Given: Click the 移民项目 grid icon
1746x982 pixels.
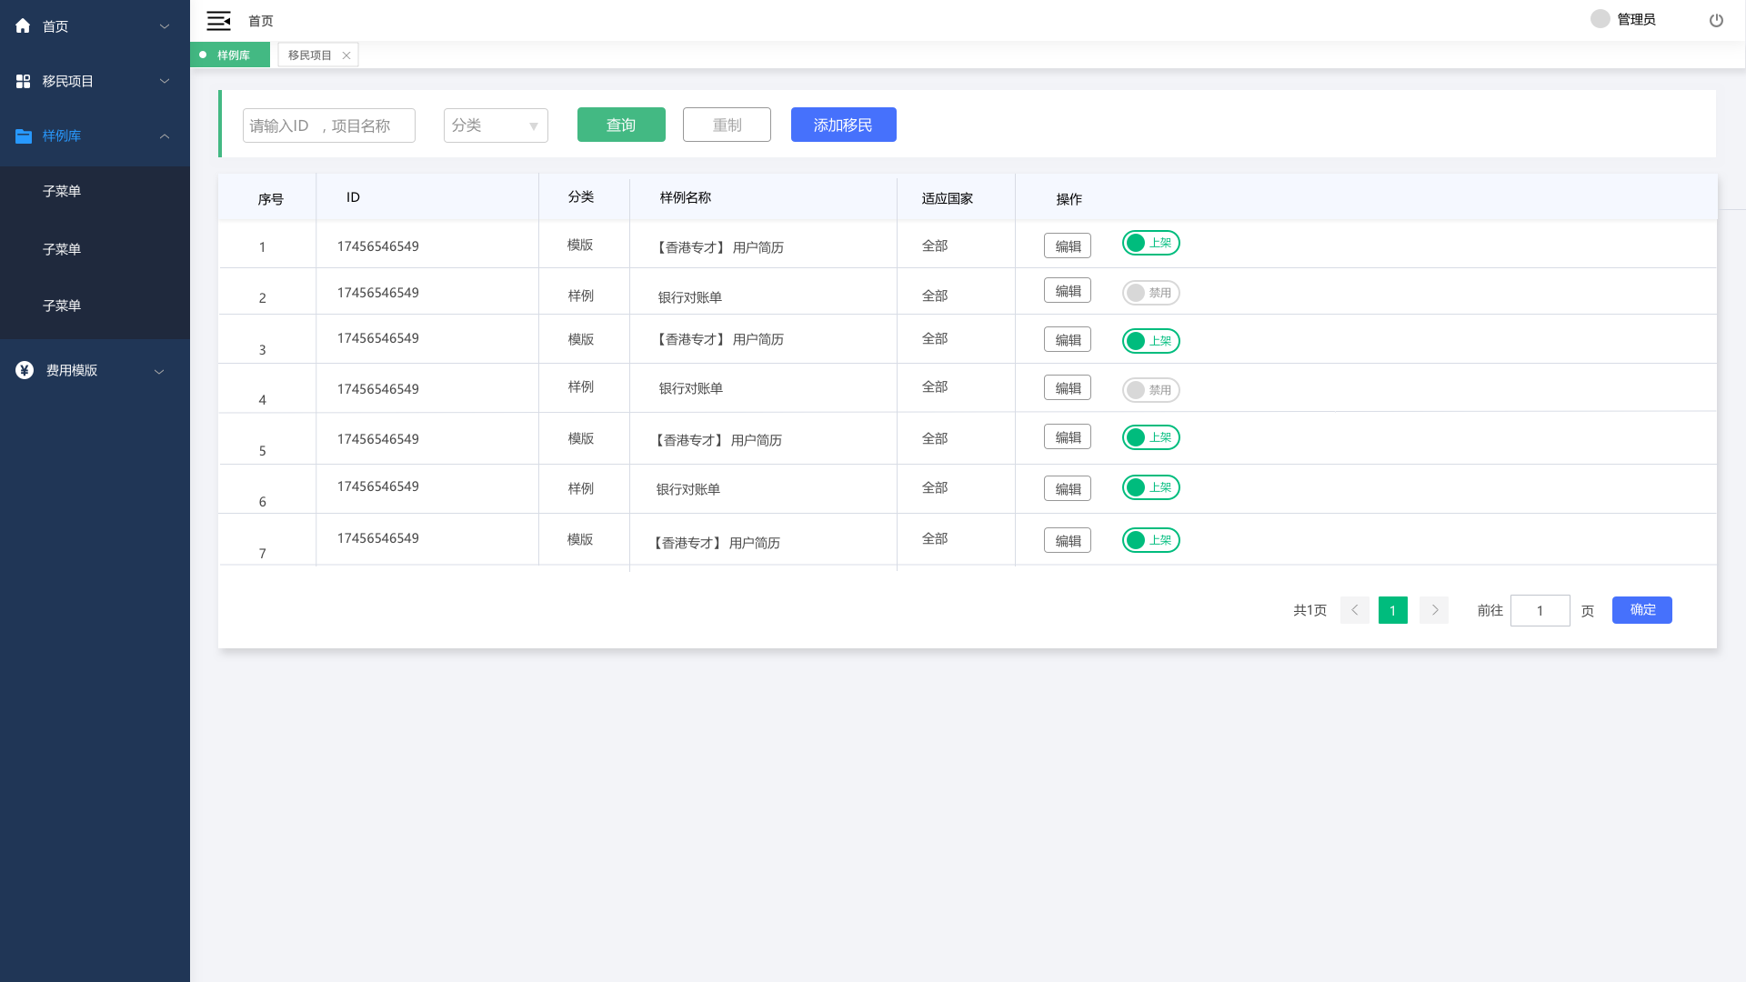Looking at the screenshot, I should tap(23, 81).
